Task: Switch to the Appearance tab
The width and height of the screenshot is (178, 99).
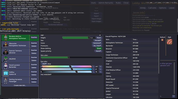Action: click(x=44, y=29)
